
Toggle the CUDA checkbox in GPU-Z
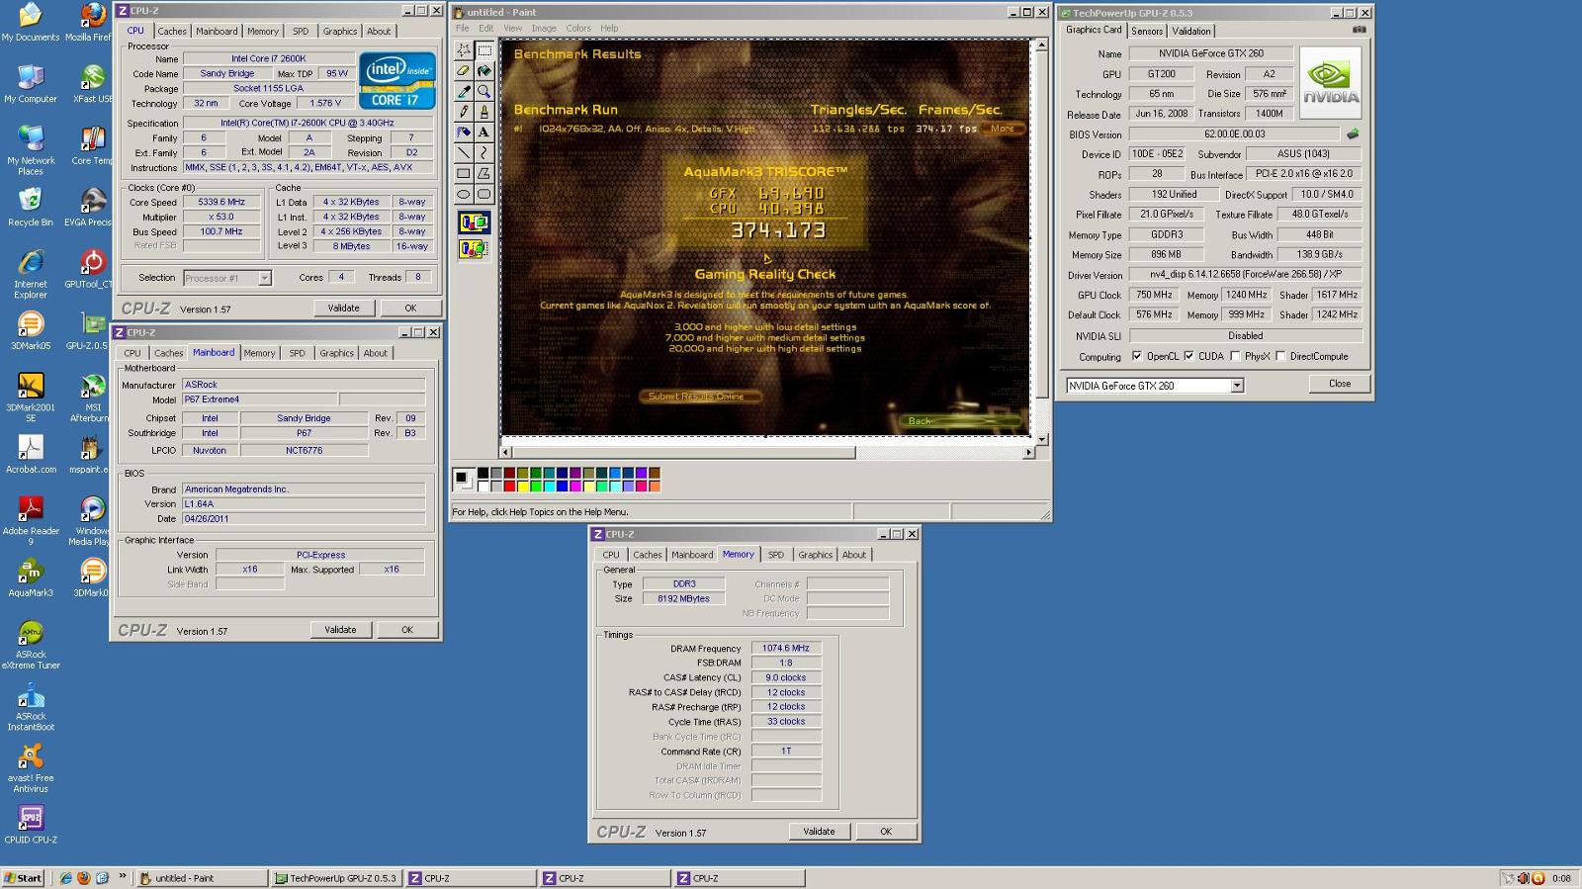tap(1188, 356)
